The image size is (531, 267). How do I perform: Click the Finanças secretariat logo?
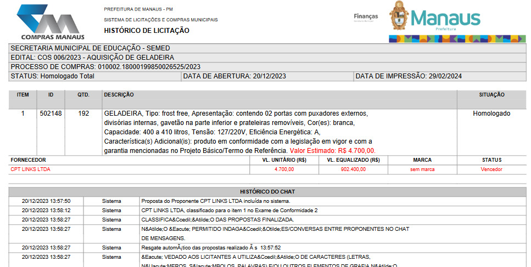point(366,17)
